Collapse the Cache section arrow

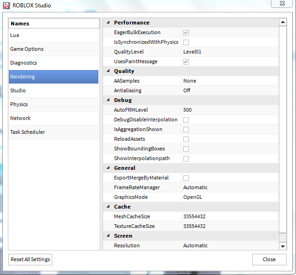(109, 207)
